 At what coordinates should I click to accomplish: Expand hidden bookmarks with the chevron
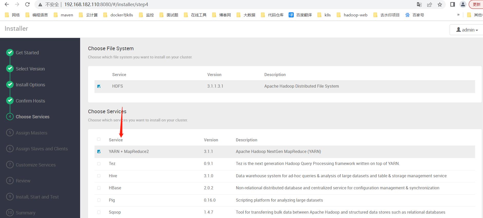click(x=458, y=15)
